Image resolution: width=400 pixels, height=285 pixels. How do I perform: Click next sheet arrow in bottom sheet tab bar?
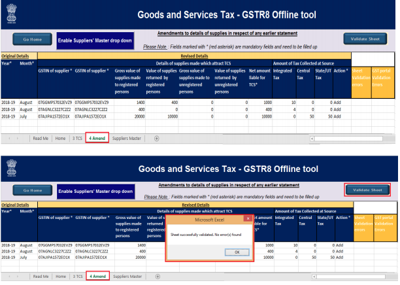[18, 277]
